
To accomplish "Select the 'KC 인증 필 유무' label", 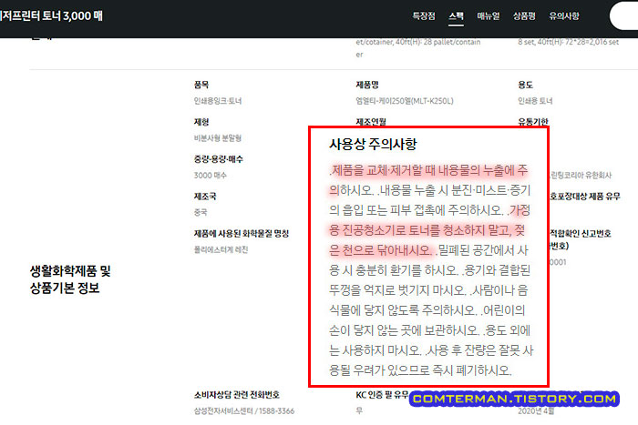I will [x=382, y=395].
